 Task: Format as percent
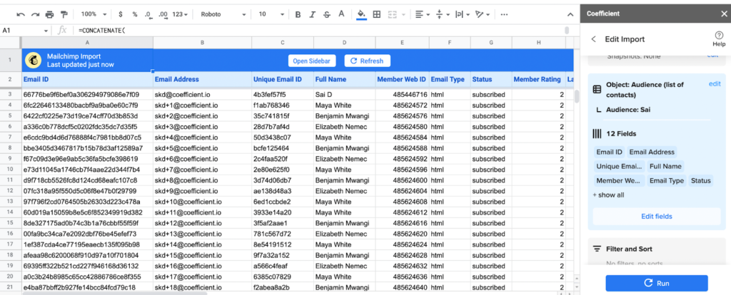coord(134,14)
